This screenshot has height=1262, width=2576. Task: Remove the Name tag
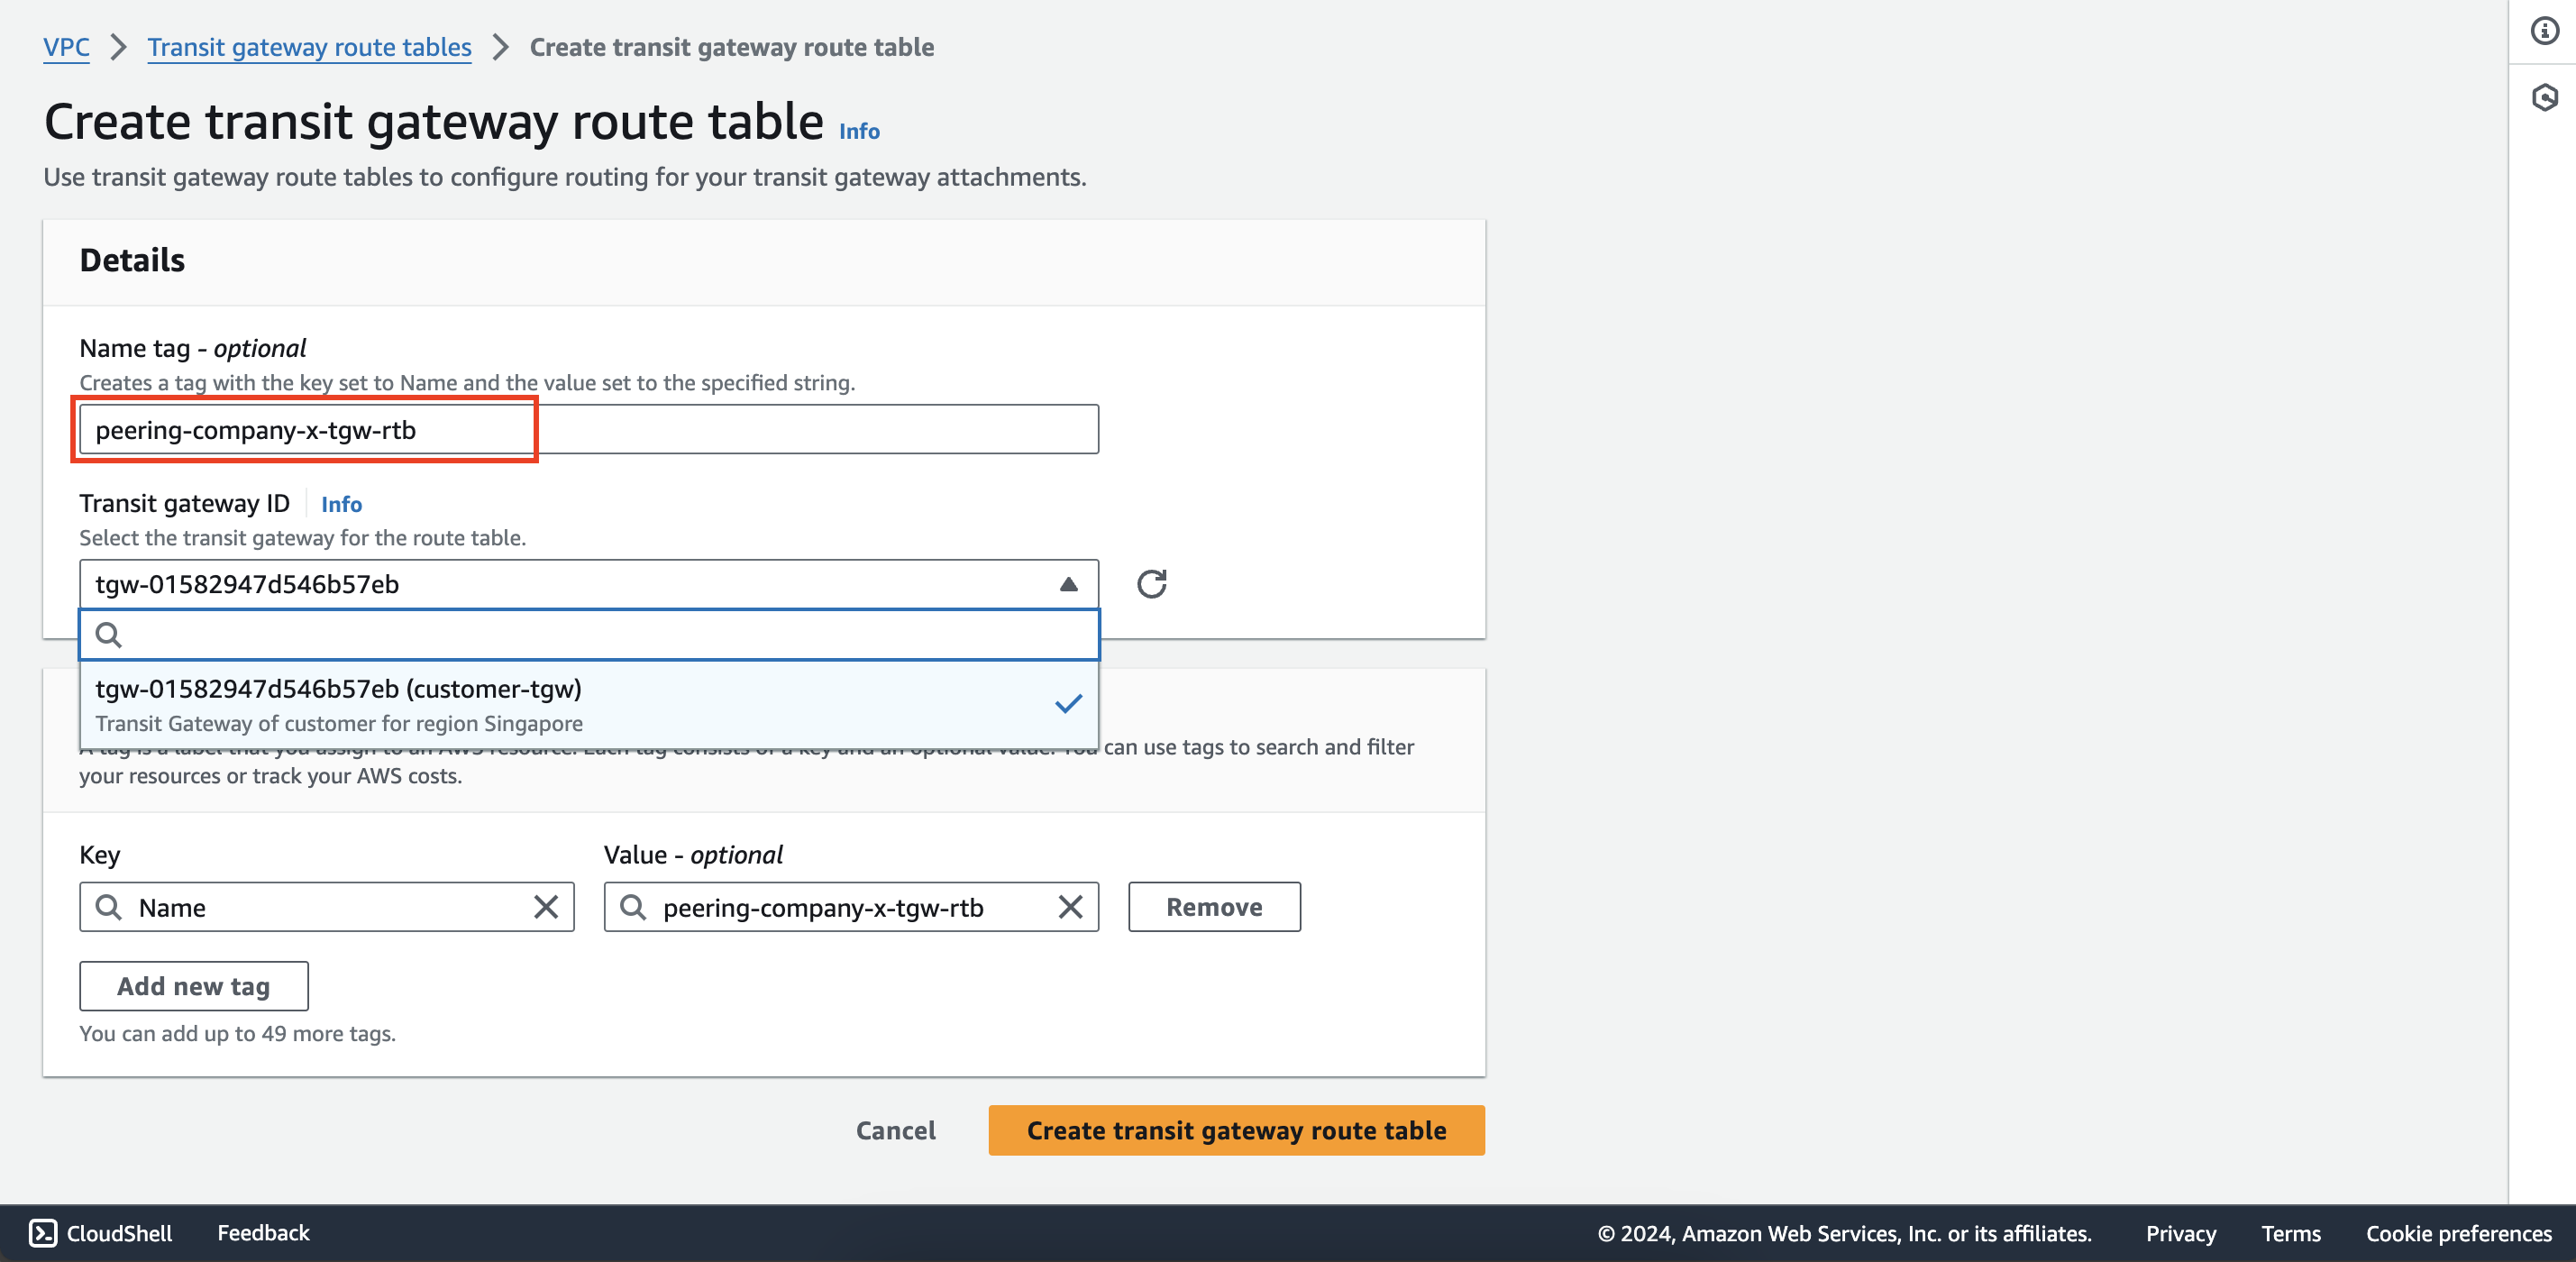(1214, 907)
